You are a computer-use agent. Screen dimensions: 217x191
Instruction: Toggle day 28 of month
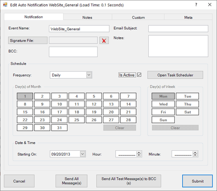pyautogui.click(x=128, y=120)
